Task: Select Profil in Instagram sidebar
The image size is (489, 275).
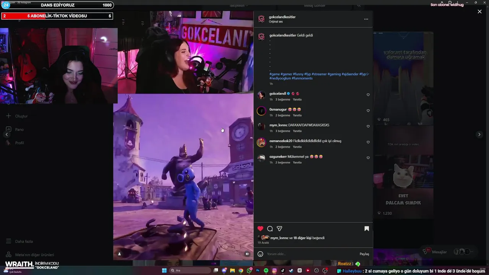Action: [x=15, y=143]
